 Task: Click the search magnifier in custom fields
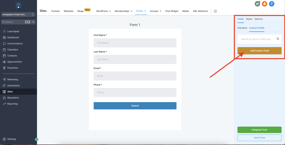click(278, 39)
